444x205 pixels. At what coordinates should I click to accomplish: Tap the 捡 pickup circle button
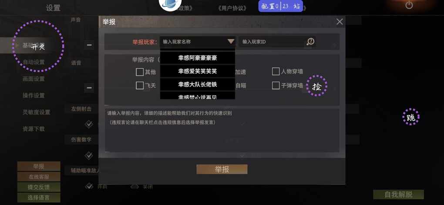(x=316, y=85)
